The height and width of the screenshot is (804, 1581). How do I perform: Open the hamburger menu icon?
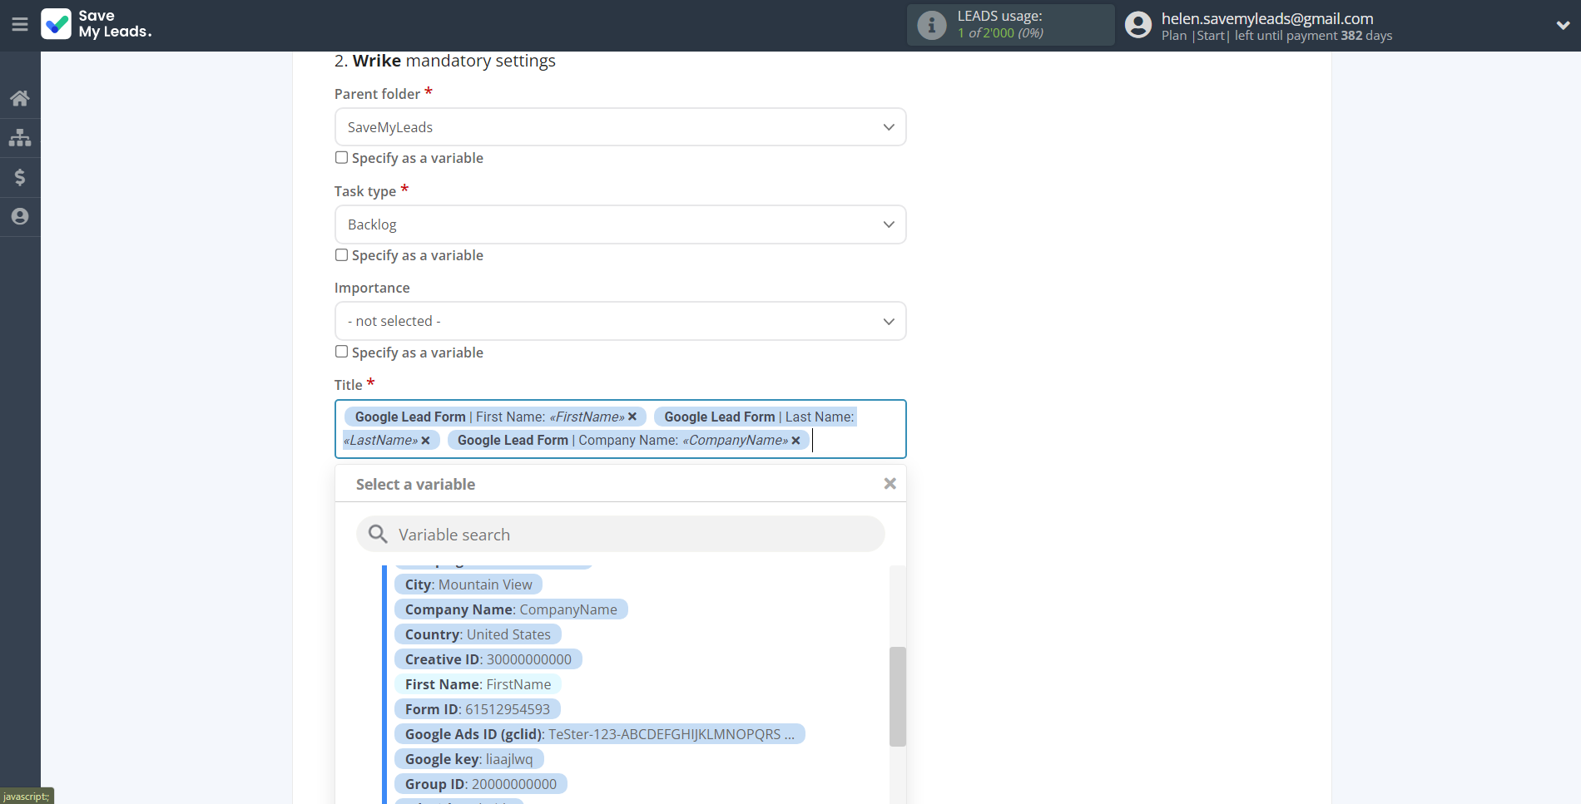point(20,25)
